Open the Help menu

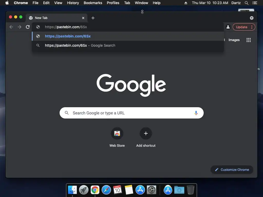[x=156, y=3]
